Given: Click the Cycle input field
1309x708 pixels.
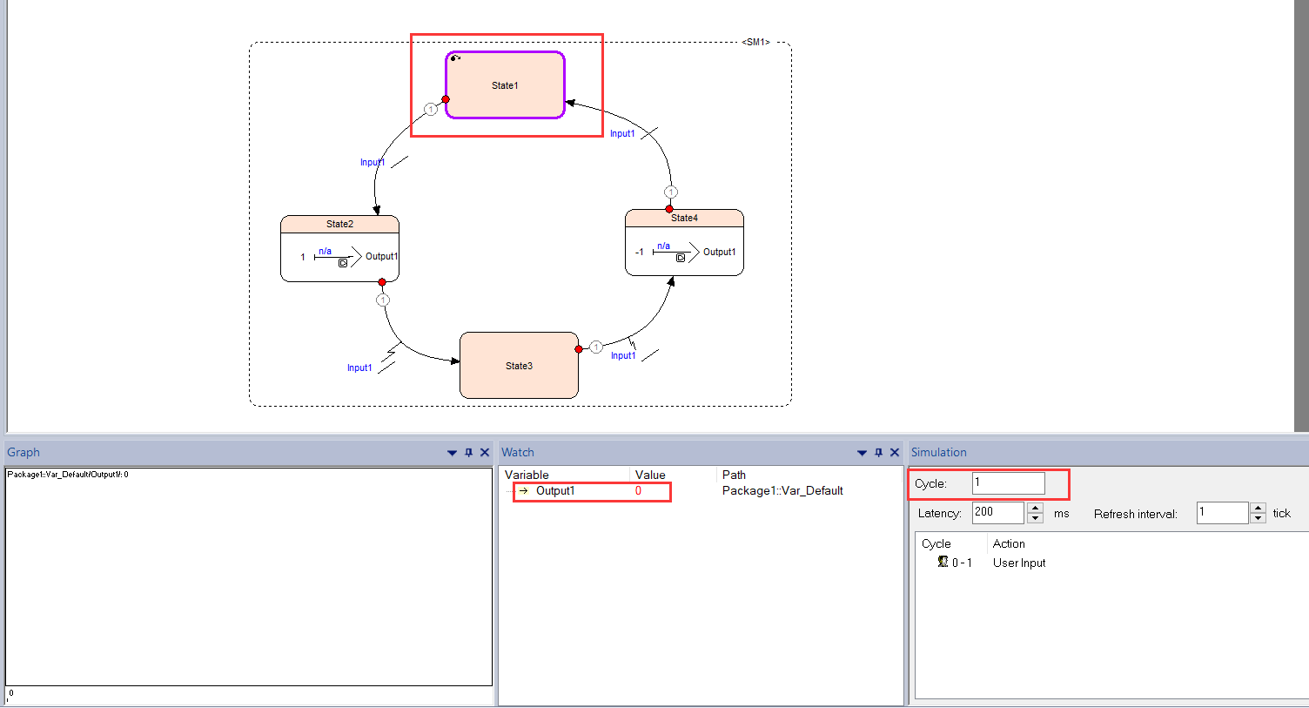Looking at the screenshot, I should [x=1008, y=483].
